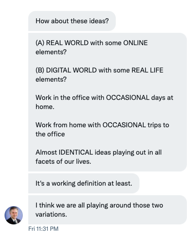196x239 pixels.
Task: Click the words 'DIGITAL WORLD' in option B
Action: 71,70
